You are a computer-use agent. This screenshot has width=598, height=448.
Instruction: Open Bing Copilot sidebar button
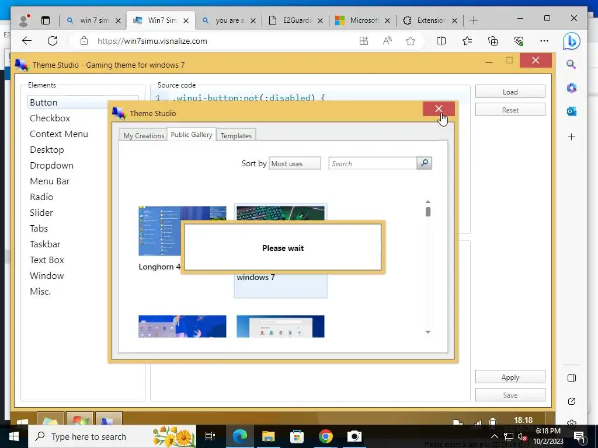pyautogui.click(x=571, y=41)
